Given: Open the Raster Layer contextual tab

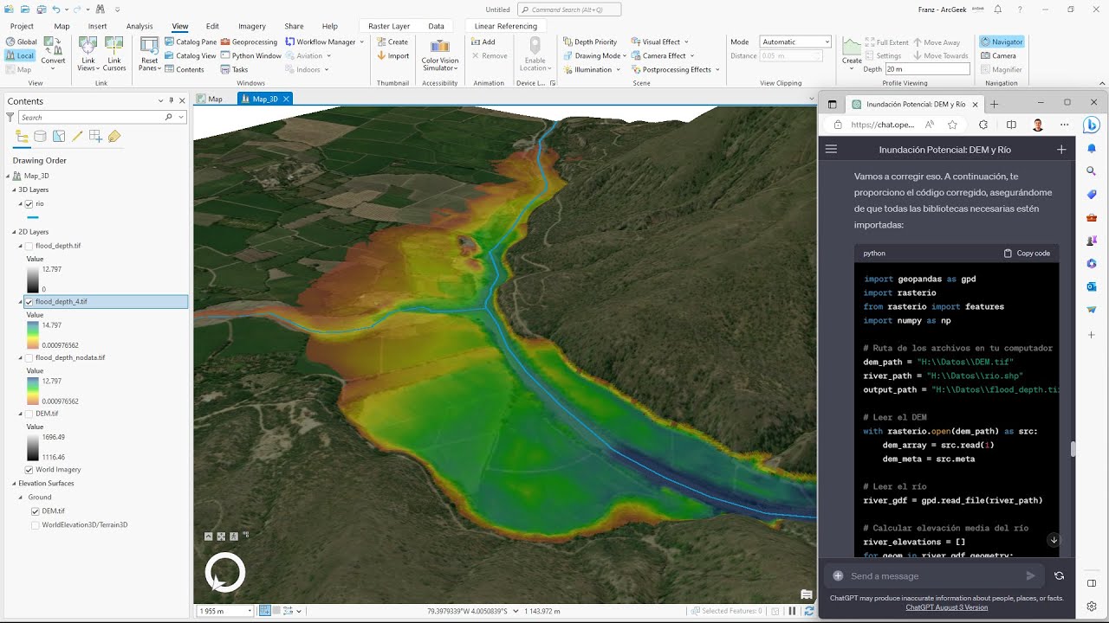Looking at the screenshot, I should point(389,26).
